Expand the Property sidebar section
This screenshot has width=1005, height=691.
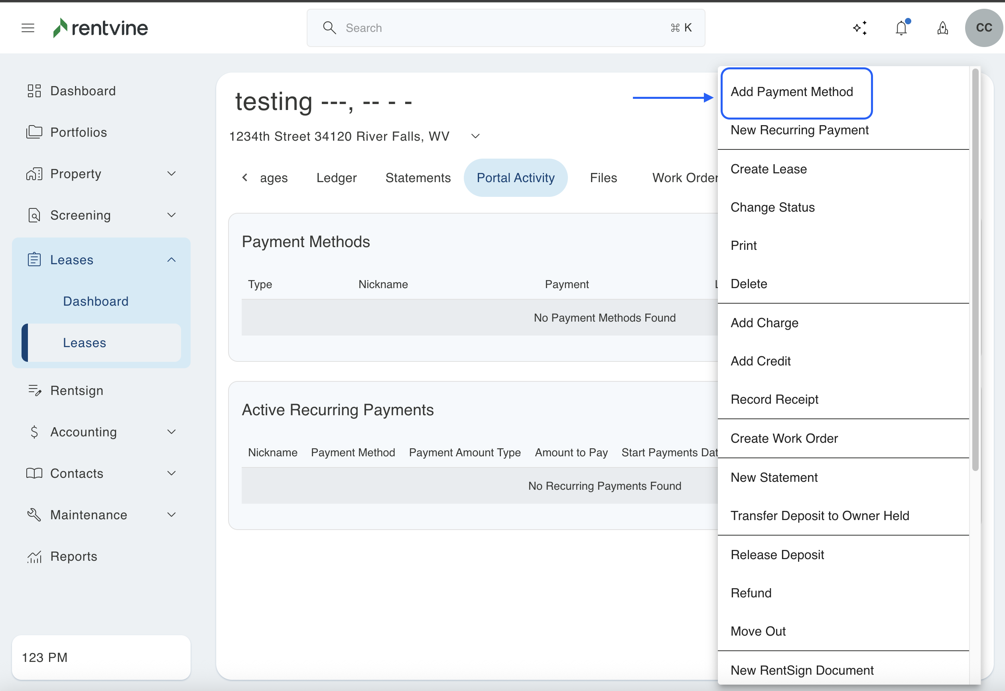coord(171,174)
